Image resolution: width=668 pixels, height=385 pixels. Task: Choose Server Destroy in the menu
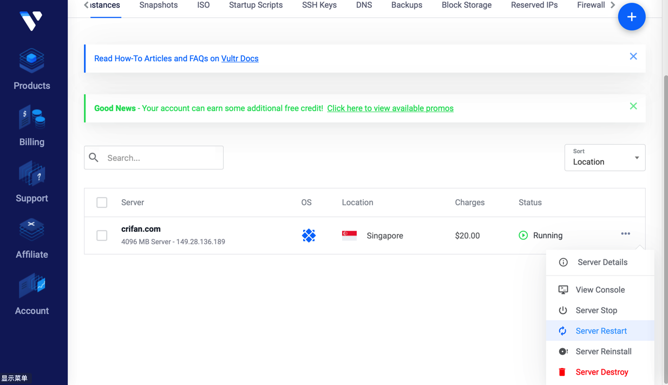pyautogui.click(x=601, y=372)
